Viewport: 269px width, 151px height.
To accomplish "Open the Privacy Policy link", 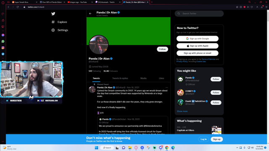I will (x=182, y=62).
